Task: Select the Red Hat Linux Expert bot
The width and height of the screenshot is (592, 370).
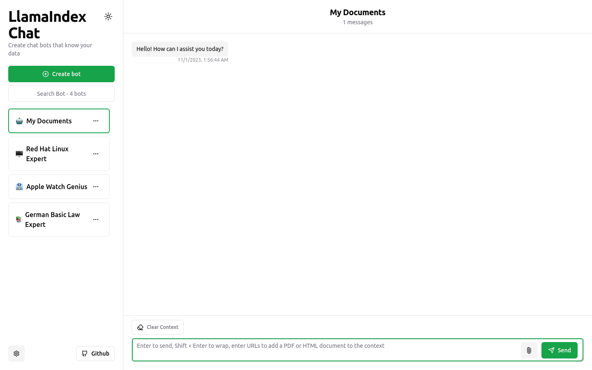Action: tap(59, 154)
